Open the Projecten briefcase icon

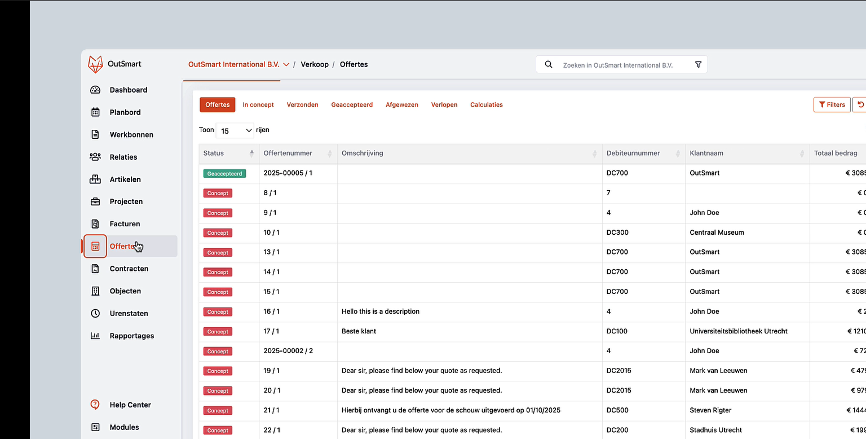[x=95, y=201]
